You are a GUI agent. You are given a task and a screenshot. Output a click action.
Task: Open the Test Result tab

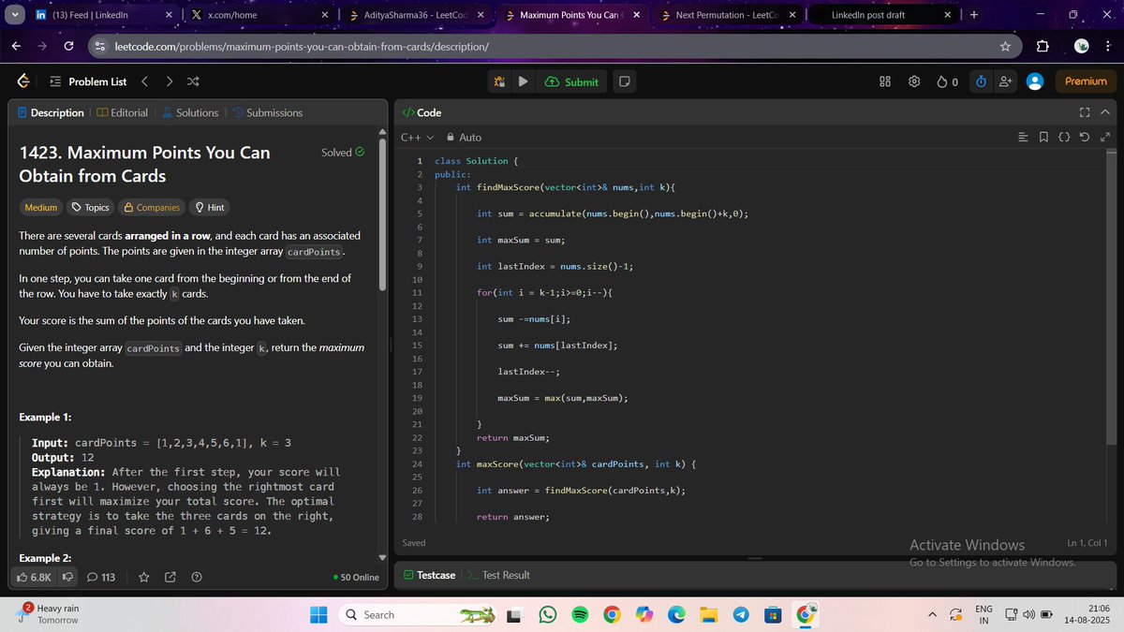[x=498, y=575]
